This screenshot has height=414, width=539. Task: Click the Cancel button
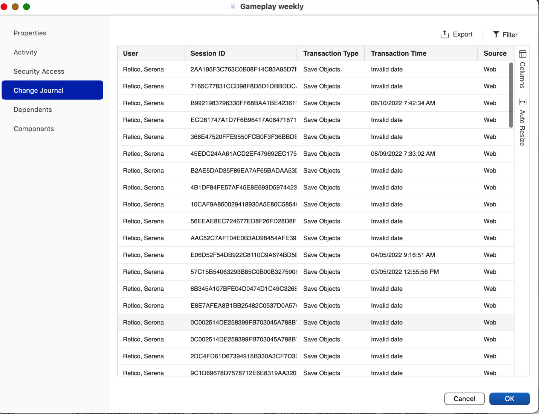pyautogui.click(x=464, y=399)
